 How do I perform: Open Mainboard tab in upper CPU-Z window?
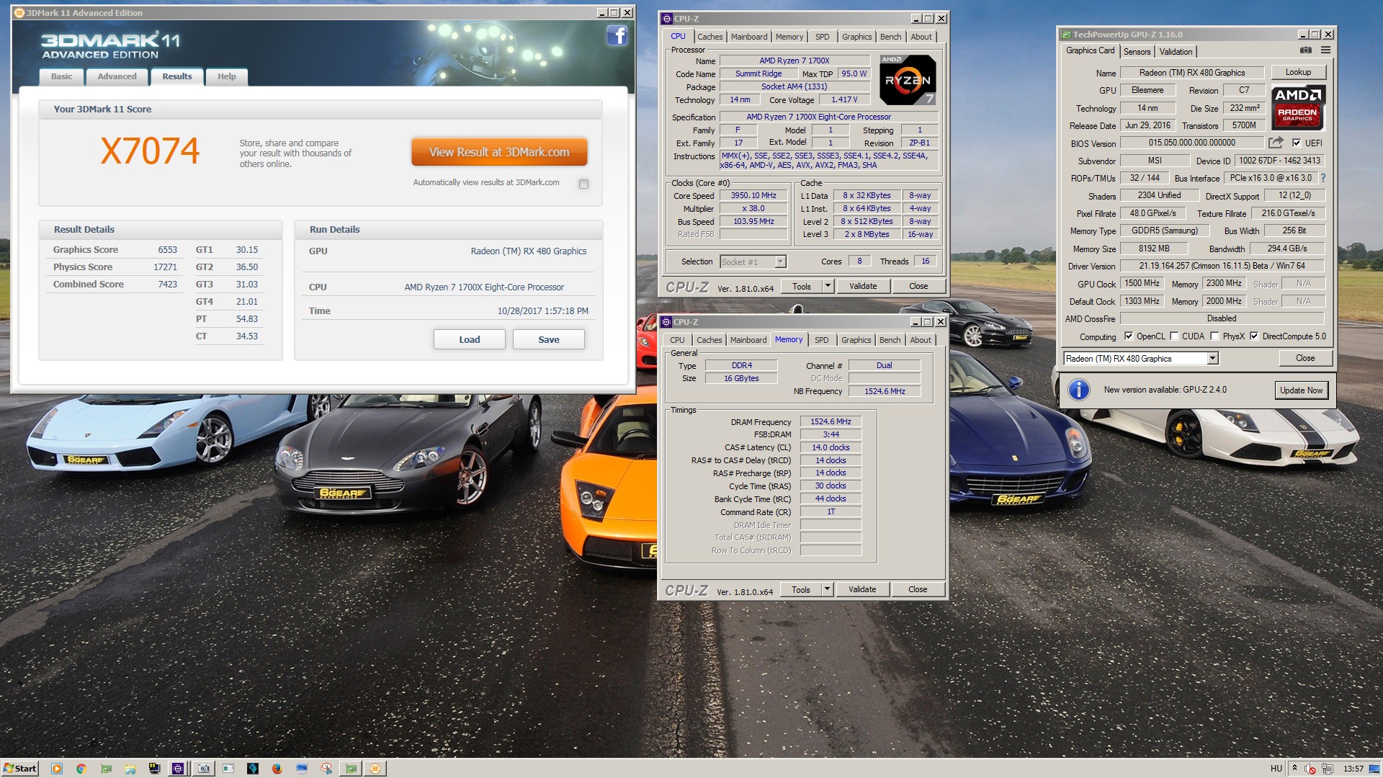click(x=749, y=37)
